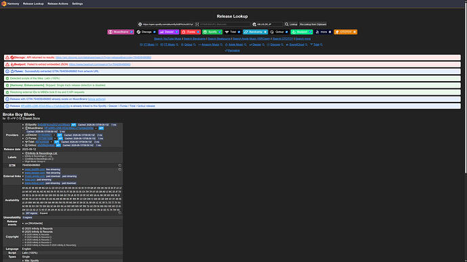Click the 'show actions' link
Image resolution: width=467 pixels, height=262 pixels.
[97, 99]
